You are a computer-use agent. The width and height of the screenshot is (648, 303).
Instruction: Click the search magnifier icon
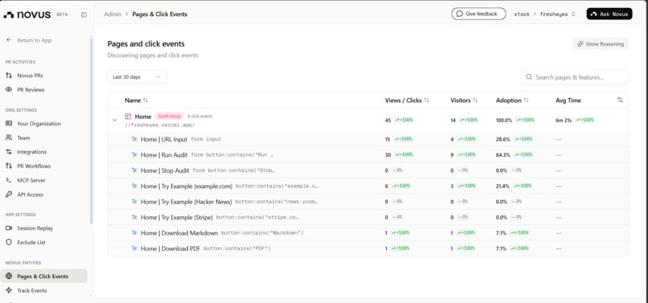click(528, 77)
